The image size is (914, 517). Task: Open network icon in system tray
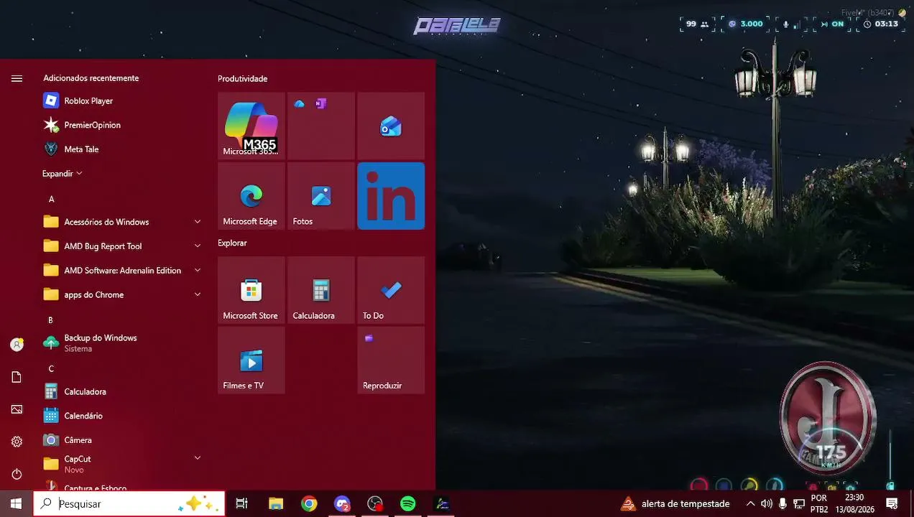pyautogui.click(x=798, y=504)
